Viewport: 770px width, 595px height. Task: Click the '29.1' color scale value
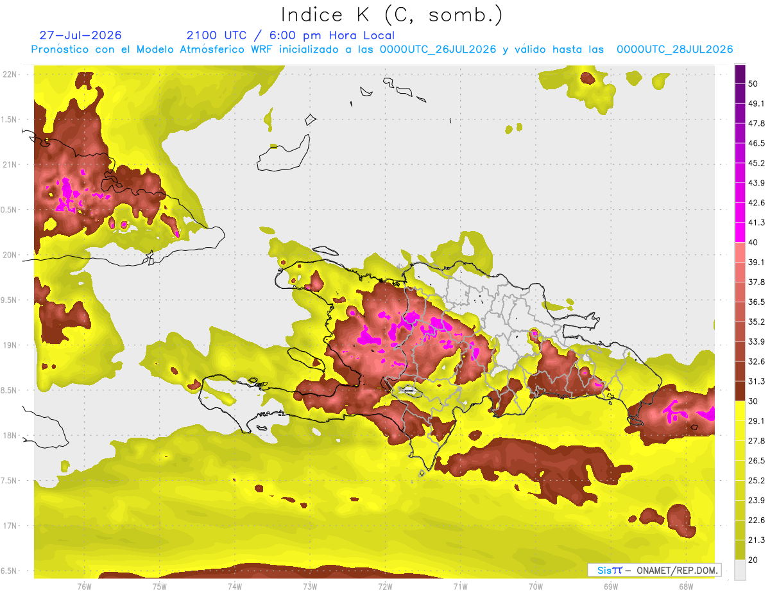(757, 421)
